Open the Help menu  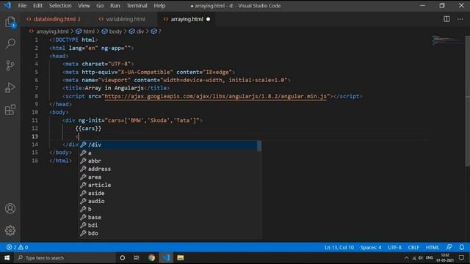(x=159, y=5)
